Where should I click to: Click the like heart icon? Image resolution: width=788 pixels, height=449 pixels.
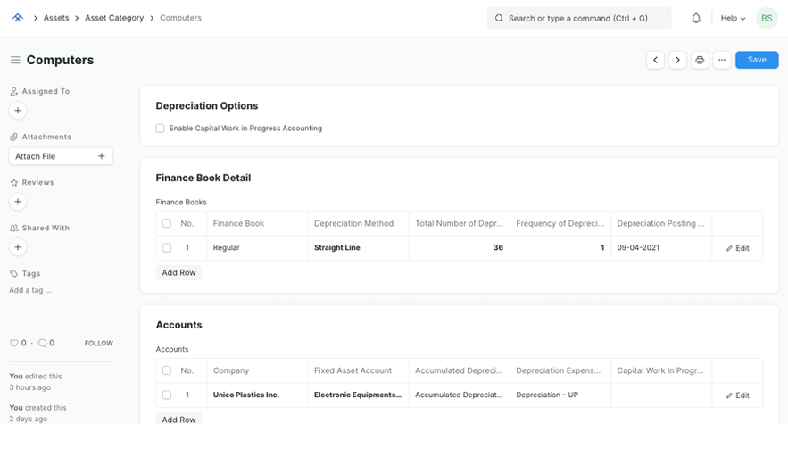click(x=14, y=343)
